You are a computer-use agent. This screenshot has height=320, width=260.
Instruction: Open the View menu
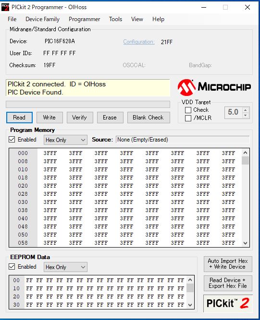point(137,19)
